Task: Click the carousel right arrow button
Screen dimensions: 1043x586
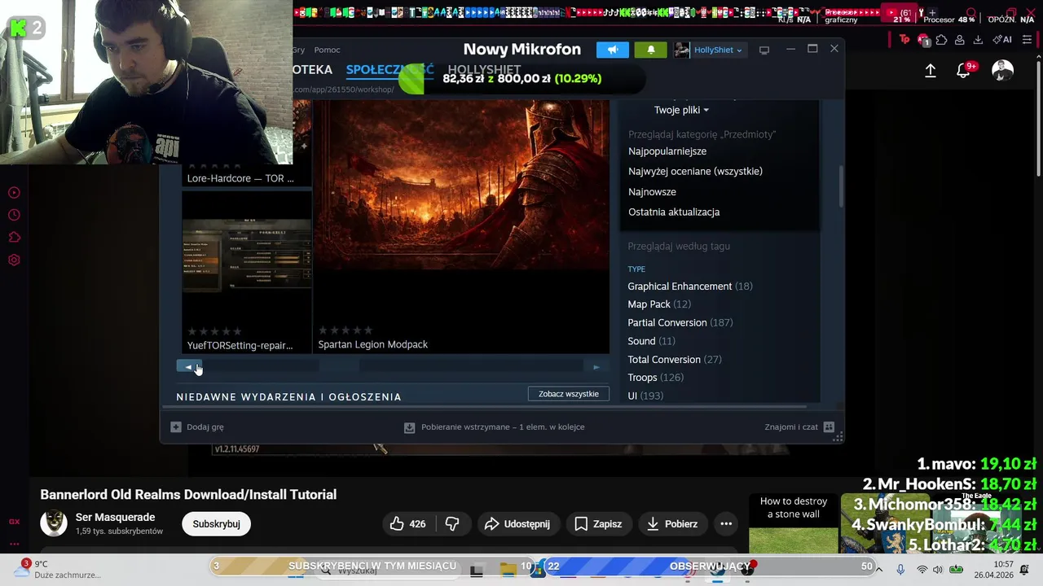Action: tap(596, 367)
